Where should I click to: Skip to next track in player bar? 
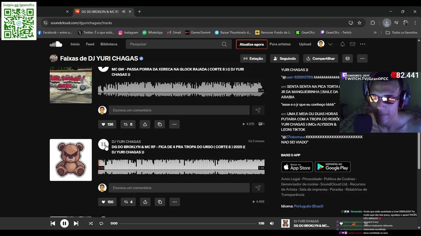(76, 224)
